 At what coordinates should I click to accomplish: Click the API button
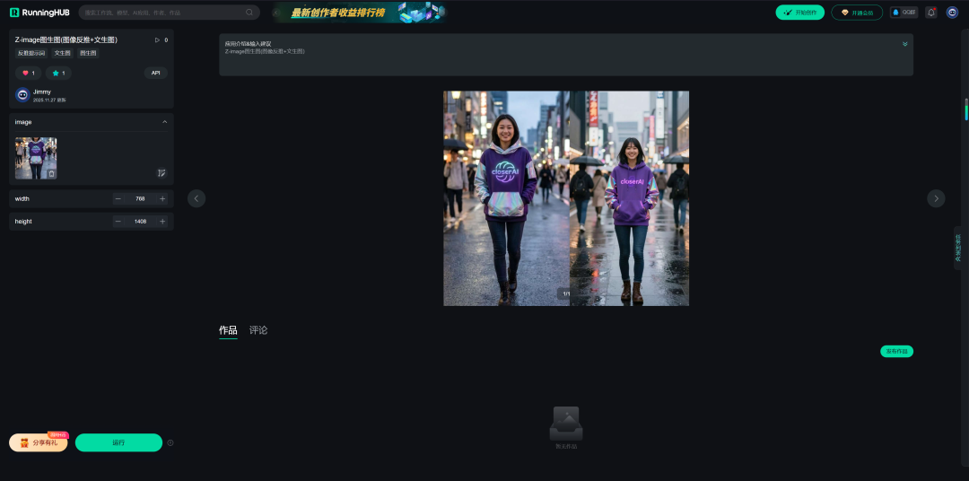[x=156, y=73]
